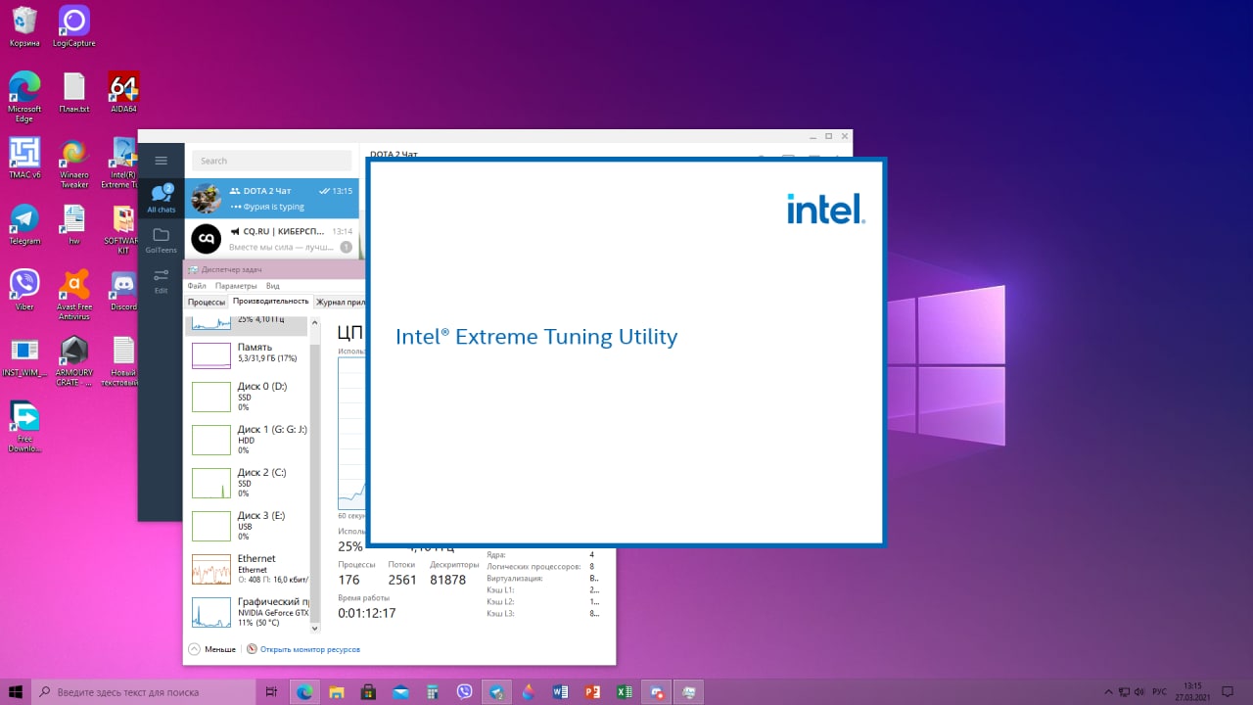Switch to Журнал приложений tab
The image size is (1253, 705).
(x=340, y=303)
